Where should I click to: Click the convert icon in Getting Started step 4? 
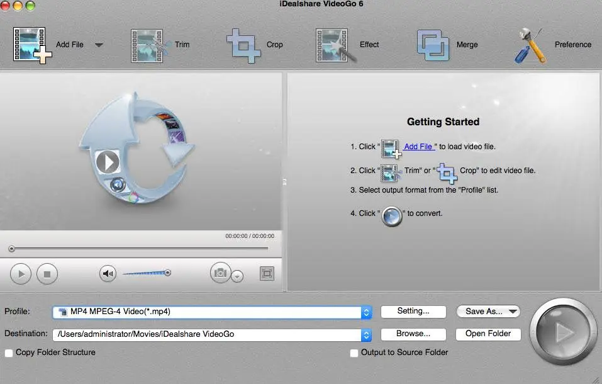point(392,217)
